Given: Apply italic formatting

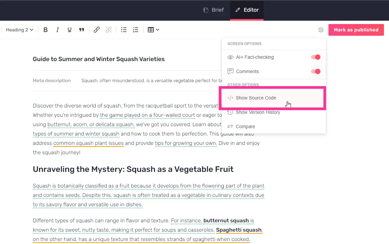Looking at the screenshot, I should tap(57, 30).
